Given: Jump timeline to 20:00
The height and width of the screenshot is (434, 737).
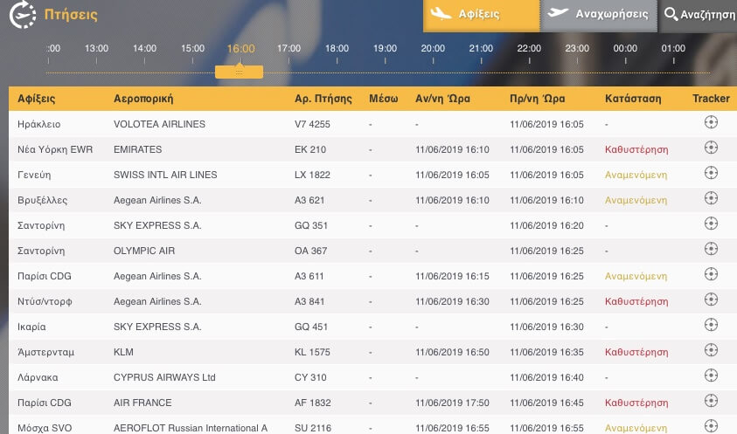Looking at the screenshot, I should pos(433,48).
